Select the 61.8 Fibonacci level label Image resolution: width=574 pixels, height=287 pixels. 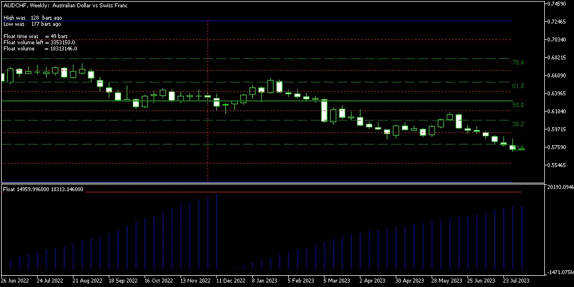pos(518,86)
